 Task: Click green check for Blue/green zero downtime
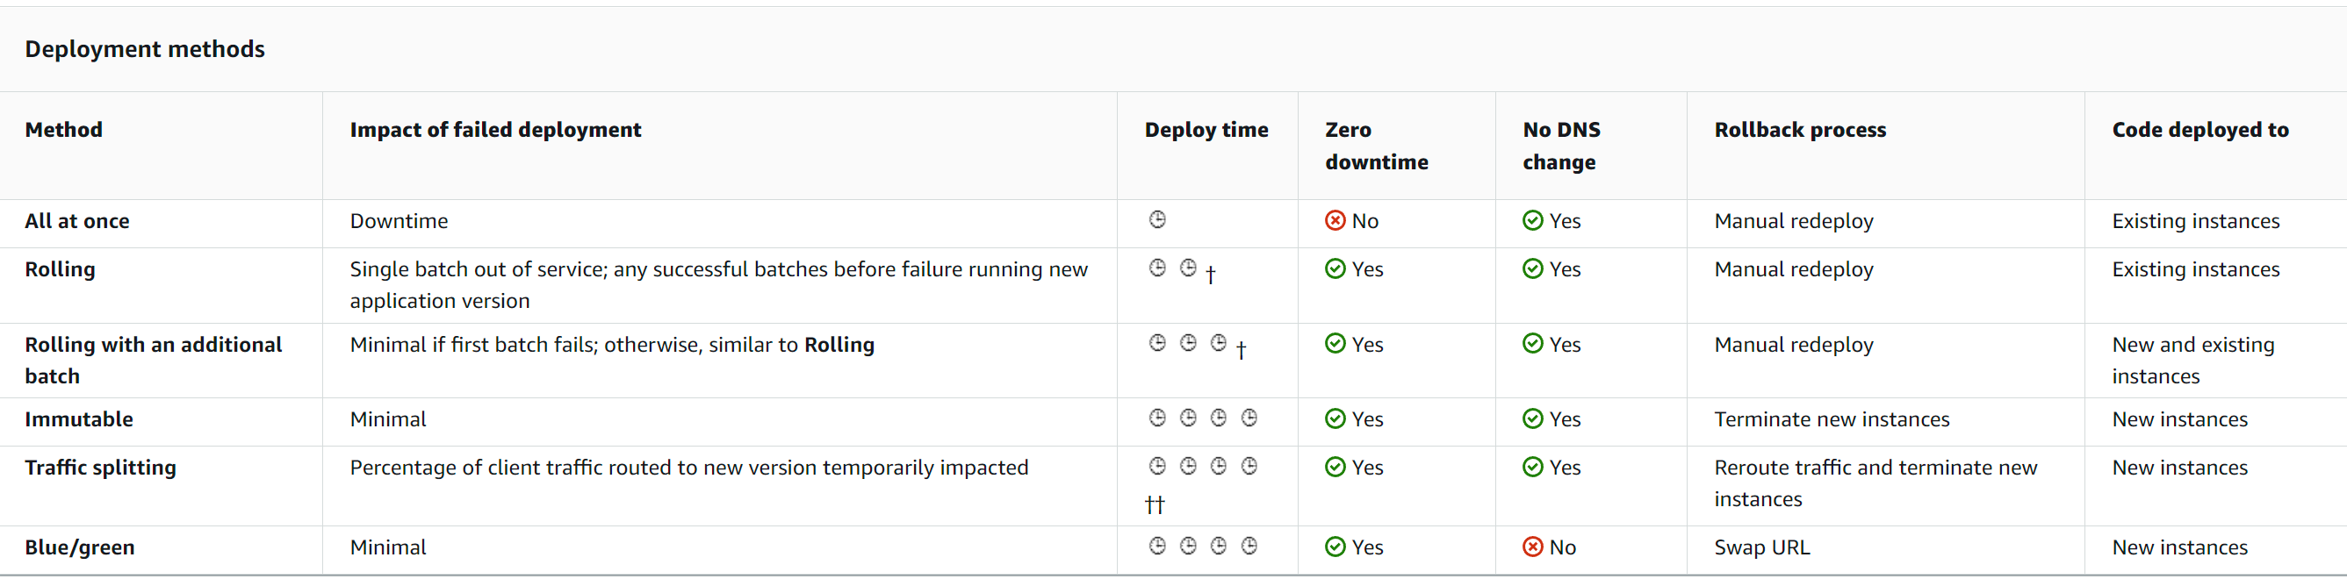point(1335,547)
